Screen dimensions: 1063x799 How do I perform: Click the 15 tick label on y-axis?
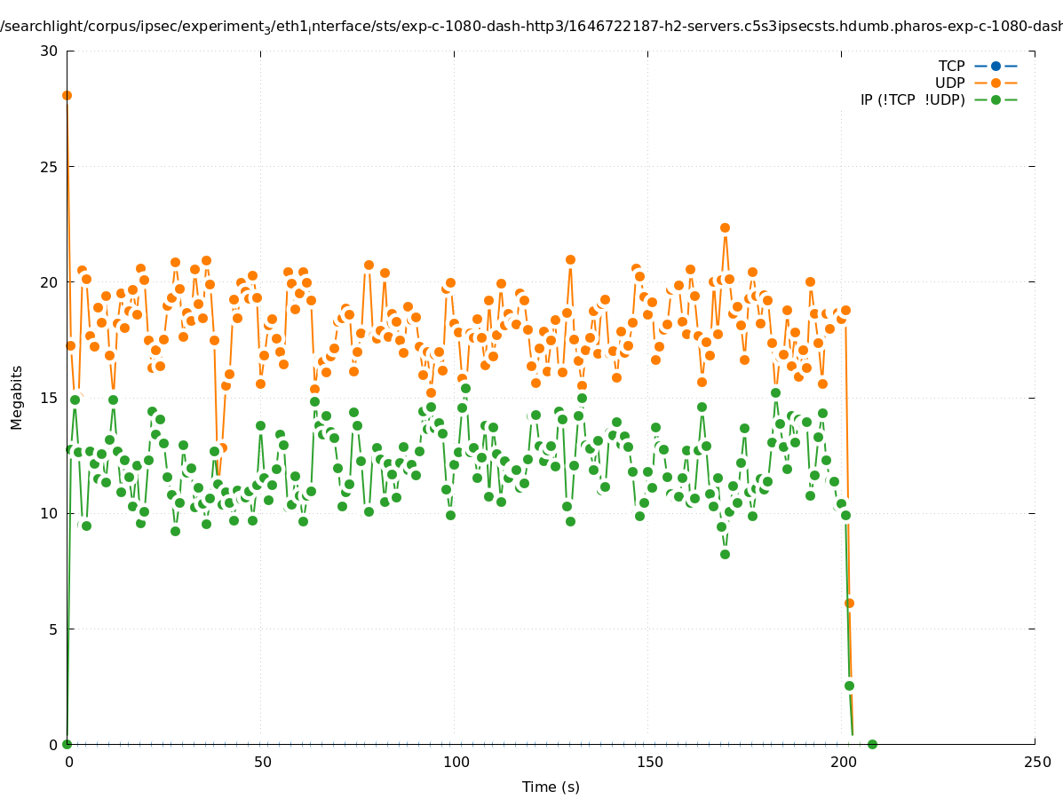point(49,398)
